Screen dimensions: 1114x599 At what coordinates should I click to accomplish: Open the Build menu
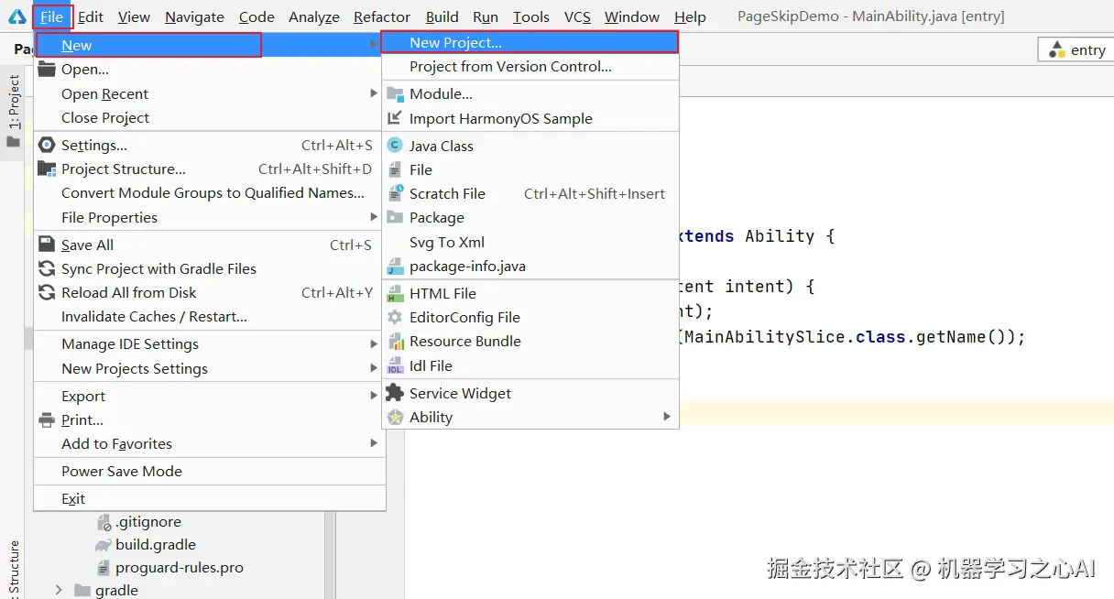(x=442, y=16)
